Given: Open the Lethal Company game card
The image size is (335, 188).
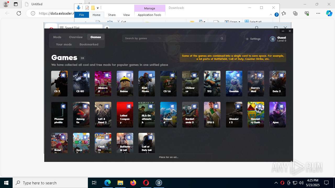Looking at the screenshot, I should (x=125, y=115).
